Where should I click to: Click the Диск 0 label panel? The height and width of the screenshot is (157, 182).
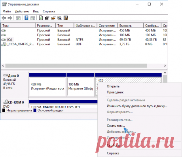[x=15, y=85]
